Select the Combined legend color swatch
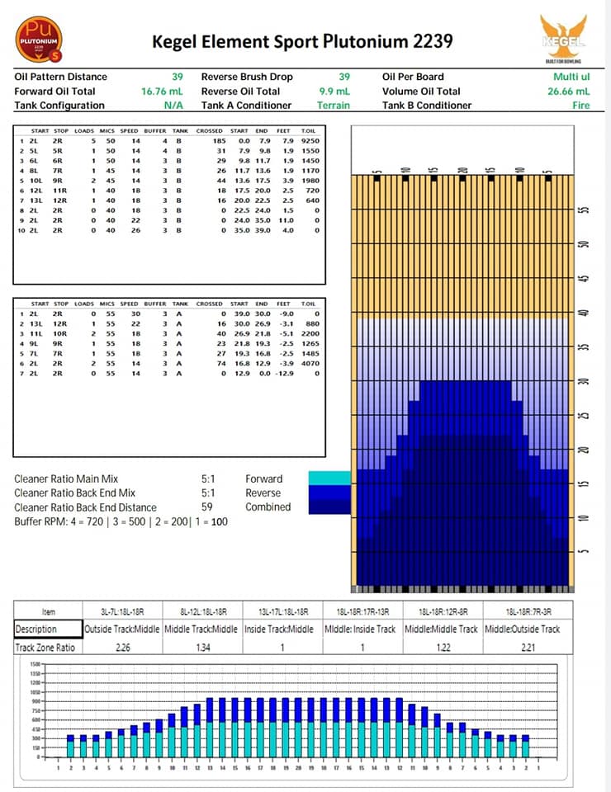 [329, 507]
